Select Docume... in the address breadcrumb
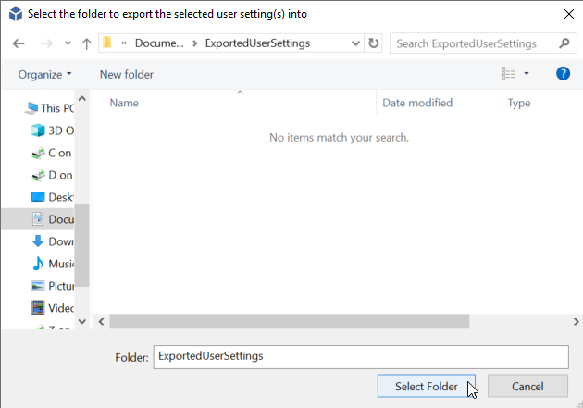The image size is (583, 408). point(159,43)
